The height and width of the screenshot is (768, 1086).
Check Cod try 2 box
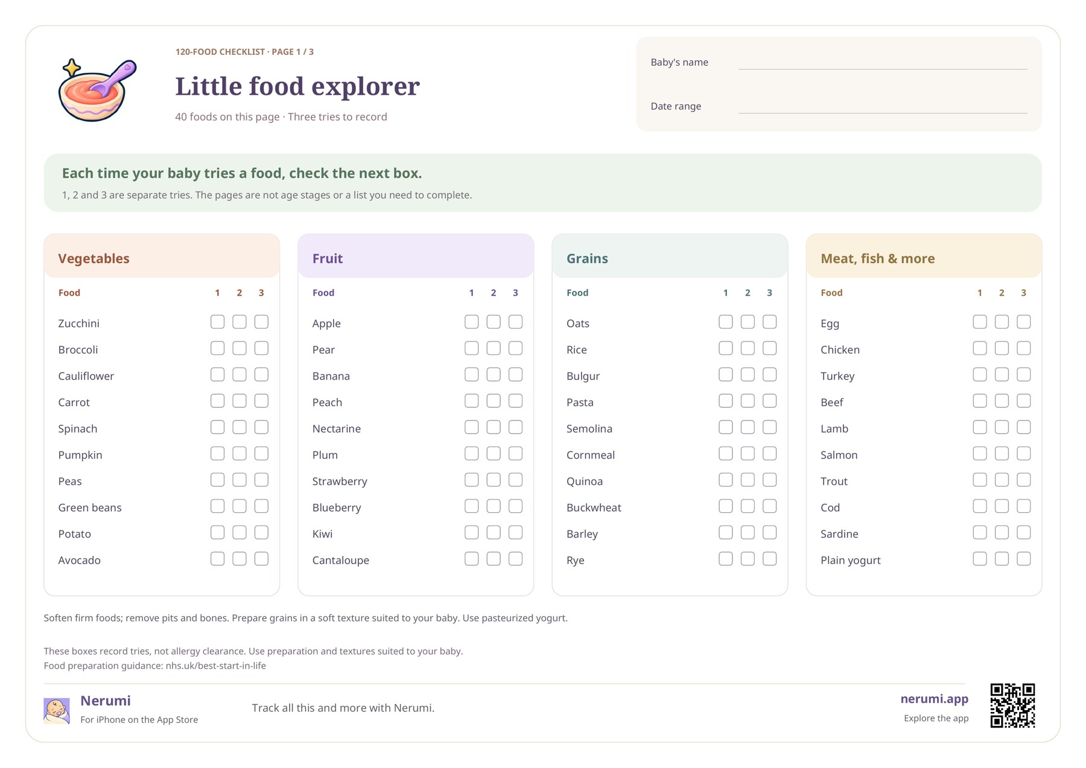pos(1002,506)
